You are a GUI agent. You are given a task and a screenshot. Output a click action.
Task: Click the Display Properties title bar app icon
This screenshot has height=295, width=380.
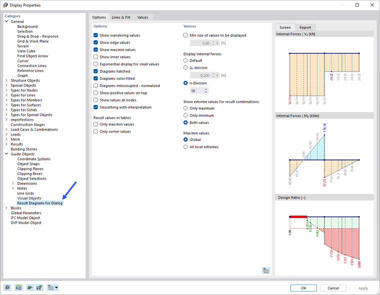(x=5, y=5)
